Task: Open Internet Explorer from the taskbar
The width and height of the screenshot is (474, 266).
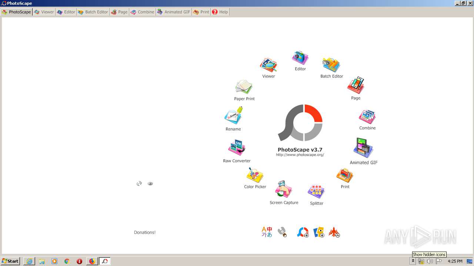Action: 29,261
